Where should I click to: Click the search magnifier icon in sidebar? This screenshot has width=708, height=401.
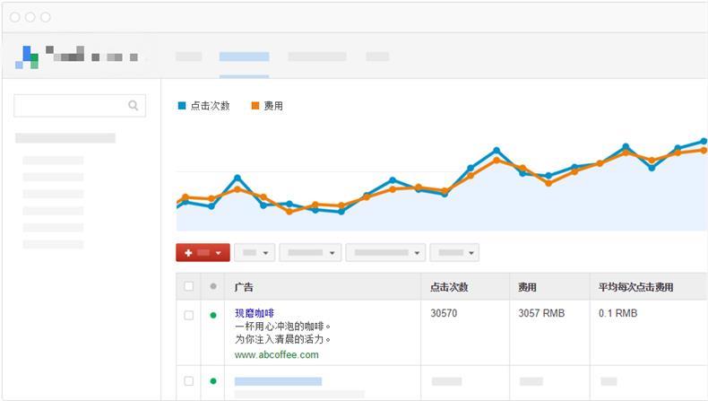[x=134, y=105]
